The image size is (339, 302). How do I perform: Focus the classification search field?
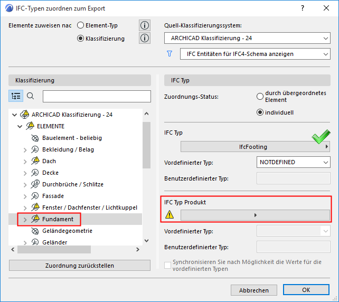pos(97,96)
